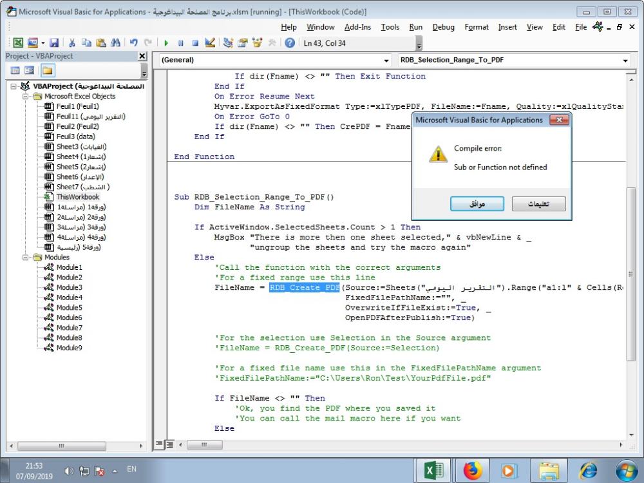The image size is (644, 483).
Task: Click the Reset stop icon
Action: (x=195, y=43)
